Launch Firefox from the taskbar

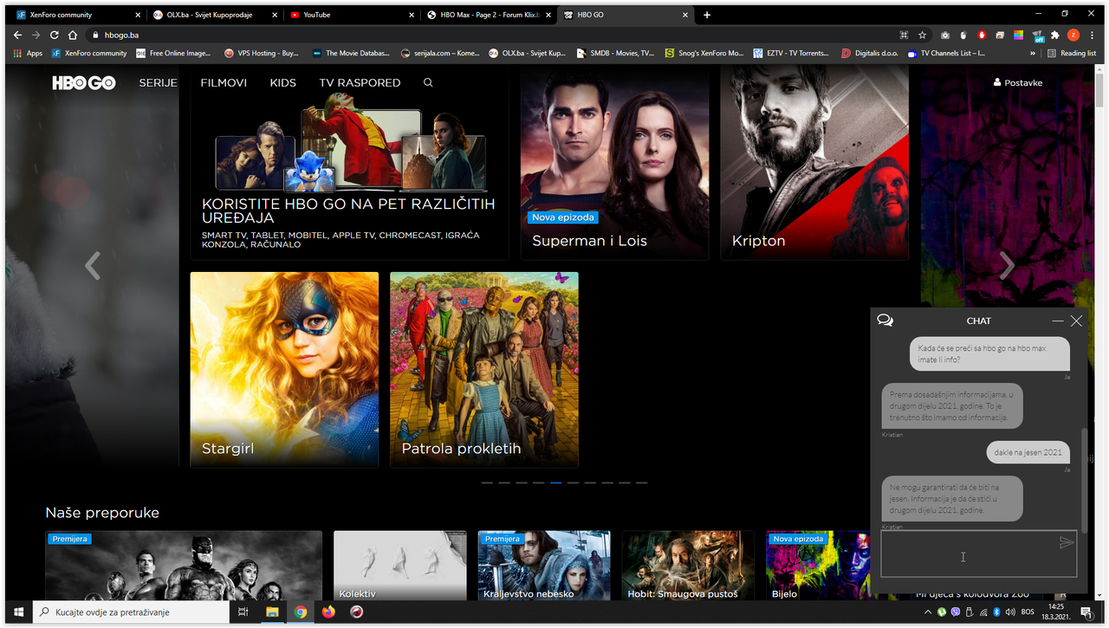point(328,612)
